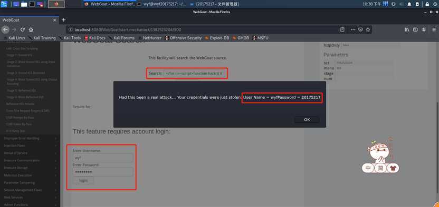Screen dimensions: 439x207
Task: Go to the Firefox home page
Action: pyautogui.click(x=31, y=29)
